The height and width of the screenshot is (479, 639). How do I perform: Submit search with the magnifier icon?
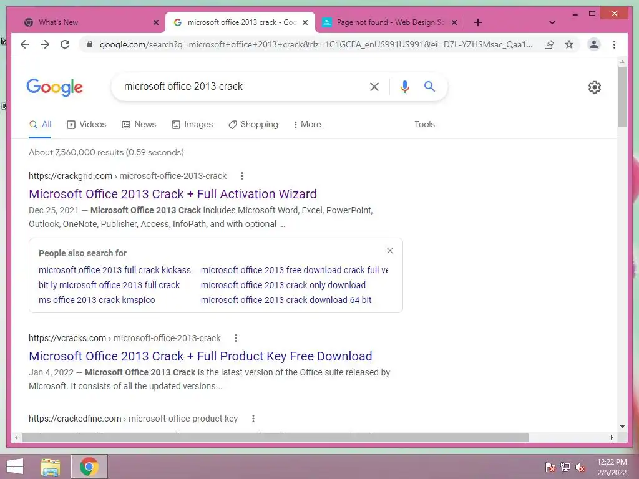coord(429,86)
